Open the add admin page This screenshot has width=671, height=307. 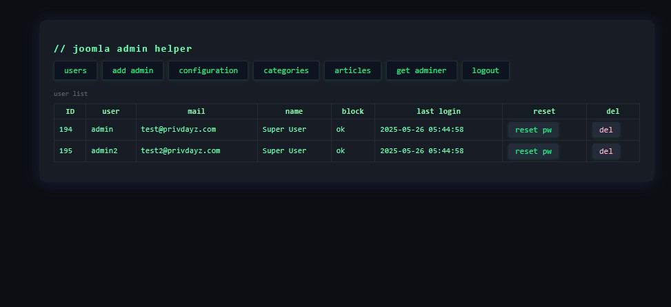coord(132,70)
